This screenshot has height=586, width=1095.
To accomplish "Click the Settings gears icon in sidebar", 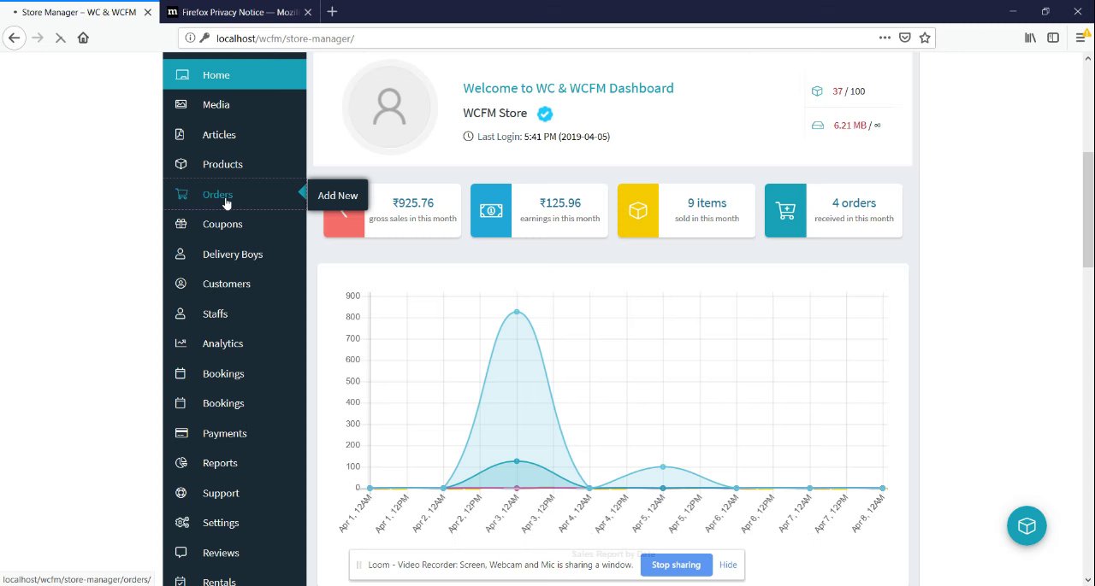I will click(181, 523).
